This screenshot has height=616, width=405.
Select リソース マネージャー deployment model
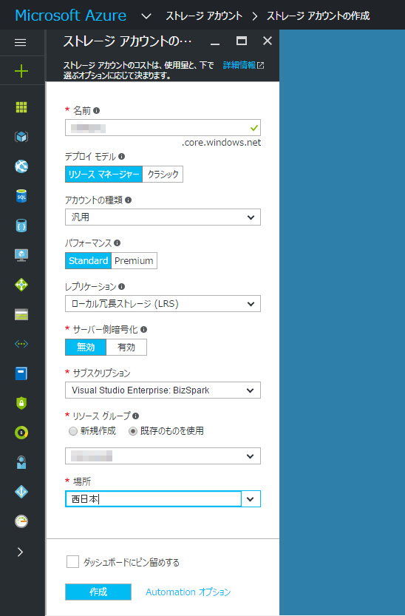103,175
